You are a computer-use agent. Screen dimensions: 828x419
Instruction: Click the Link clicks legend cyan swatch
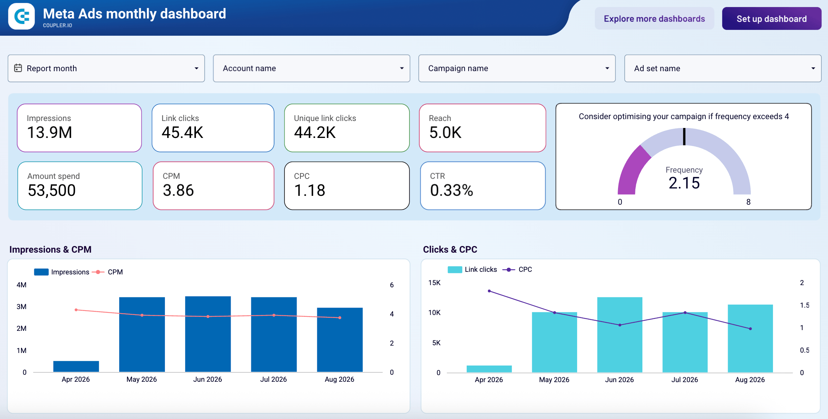455,270
